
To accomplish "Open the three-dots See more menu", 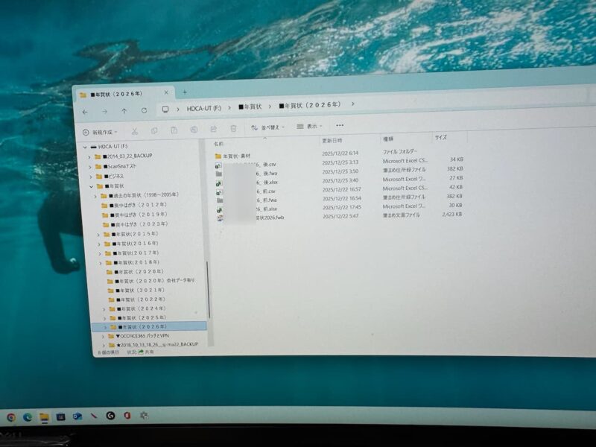I will tap(340, 126).
